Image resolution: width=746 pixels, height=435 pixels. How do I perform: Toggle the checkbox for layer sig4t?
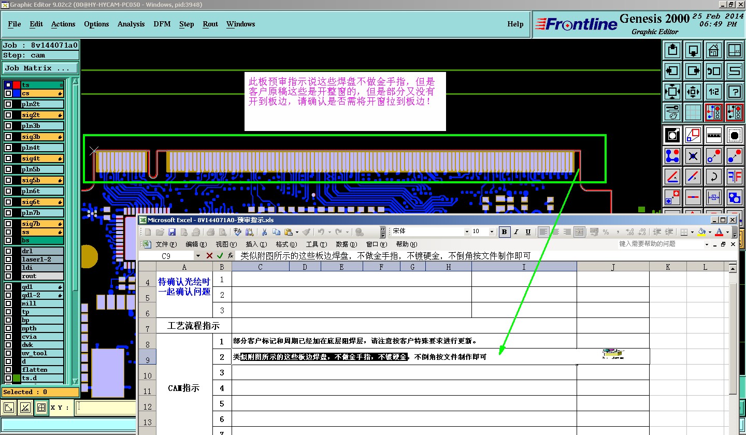pyautogui.click(x=8, y=158)
